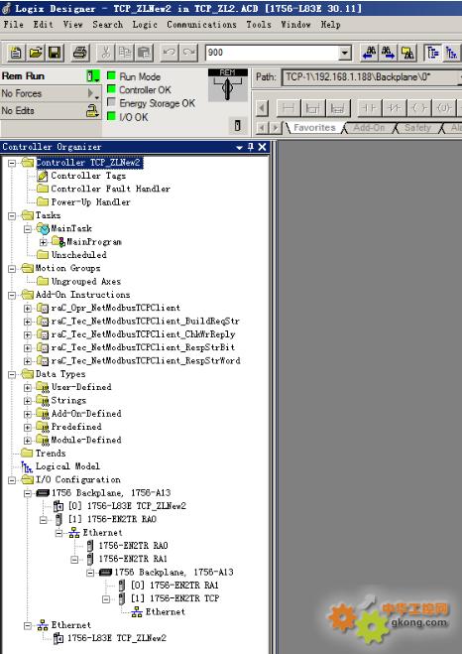The width and height of the screenshot is (462, 654).
Task: Select the Logical Model item
Action: coord(67,466)
